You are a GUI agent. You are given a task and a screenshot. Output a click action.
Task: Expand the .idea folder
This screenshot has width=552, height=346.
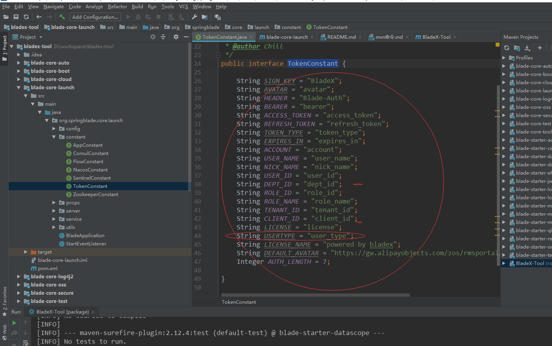click(18, 54)
